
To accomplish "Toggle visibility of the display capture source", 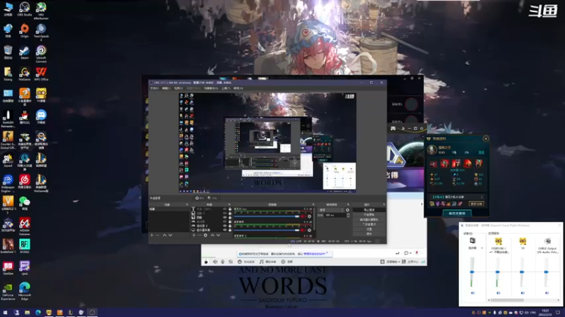I will [x=225, y=230].
